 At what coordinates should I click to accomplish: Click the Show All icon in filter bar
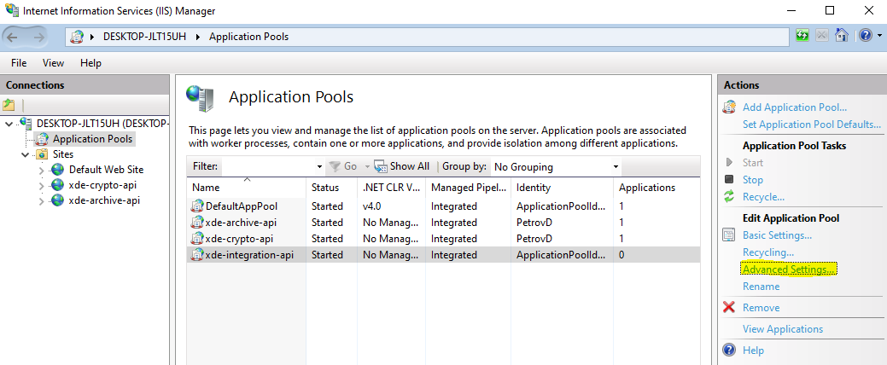point(381,166)
